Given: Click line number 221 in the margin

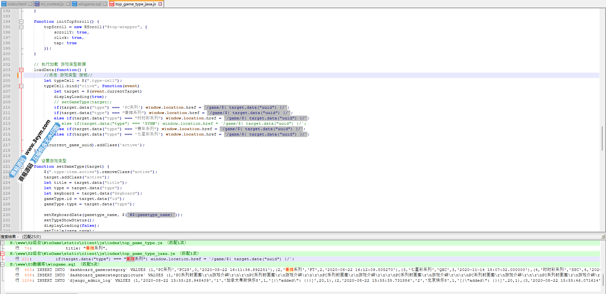Looking at the screenshot, I should click(7, 166).
